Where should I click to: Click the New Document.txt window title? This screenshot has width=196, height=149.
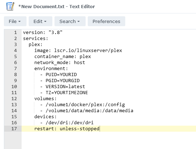(57, 6)
